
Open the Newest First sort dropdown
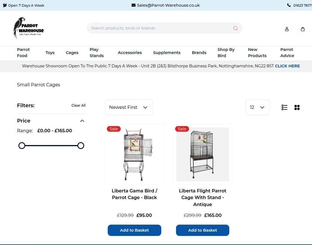coord(129,107)
